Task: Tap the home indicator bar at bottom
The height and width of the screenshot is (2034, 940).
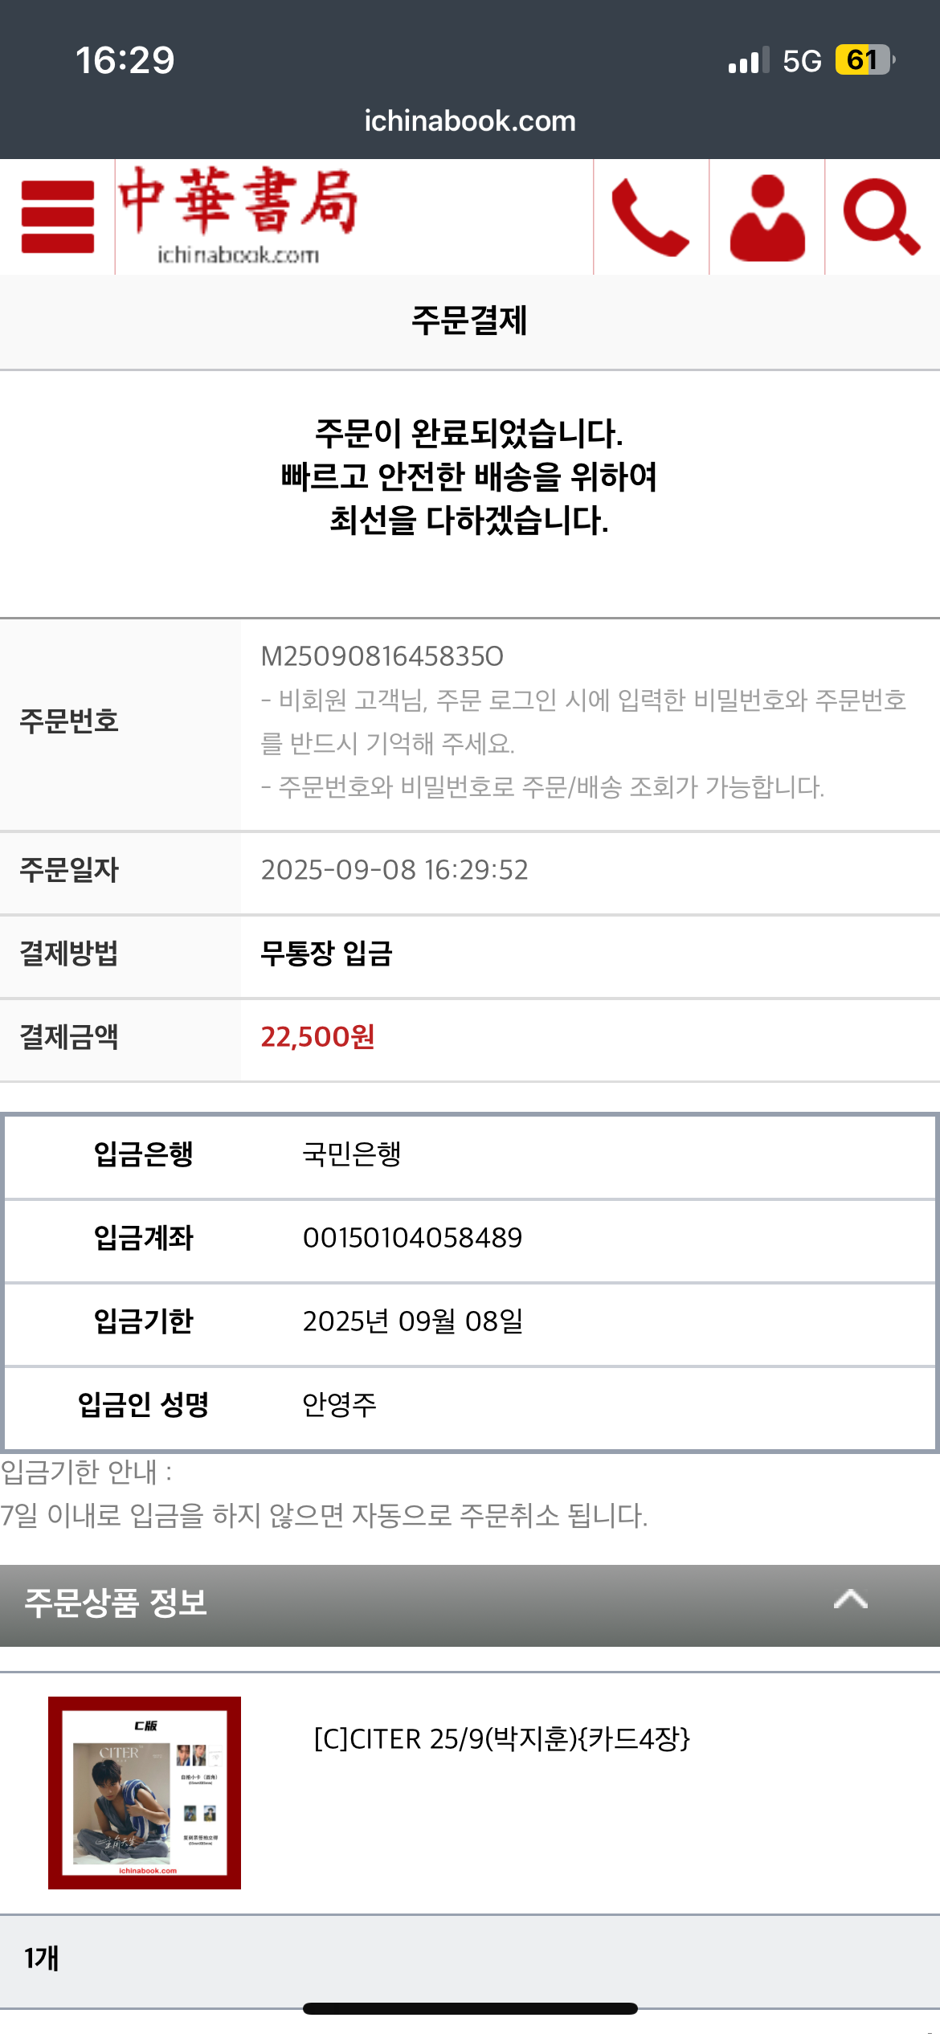Action: pyautogui.click(x=470, y=2008)
